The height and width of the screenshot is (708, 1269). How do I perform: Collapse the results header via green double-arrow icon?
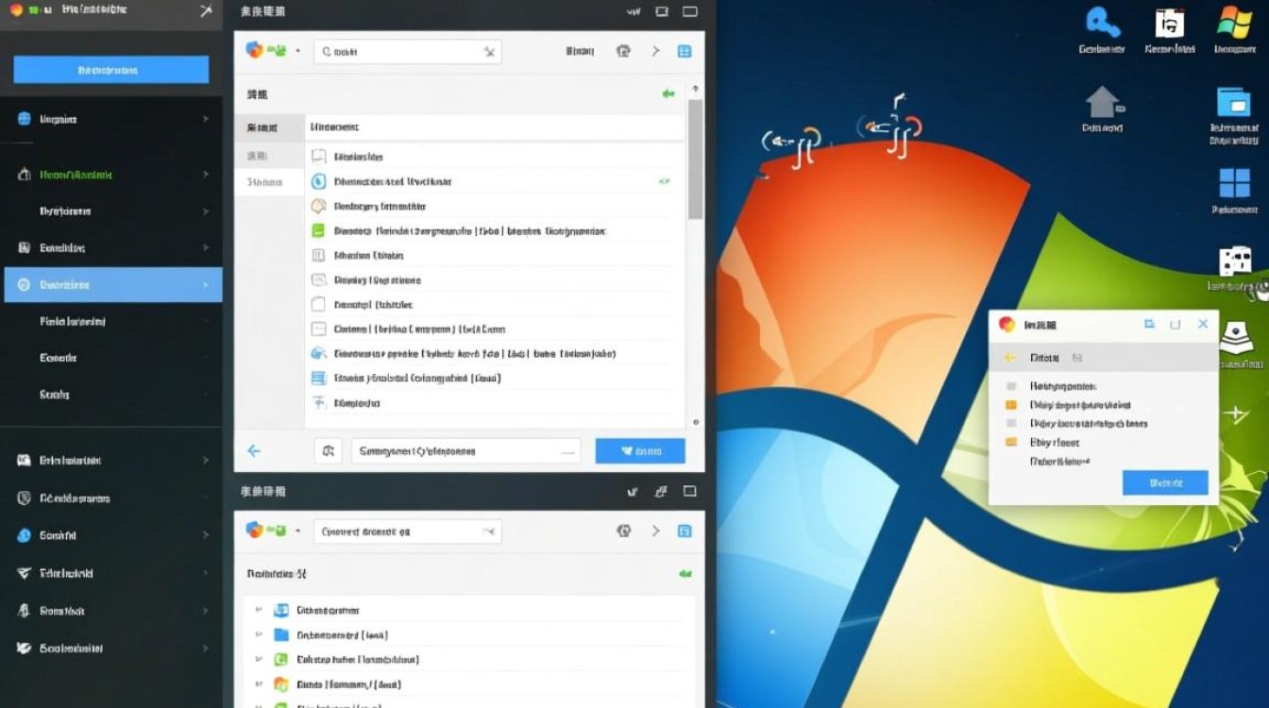[x=668, y=93]
